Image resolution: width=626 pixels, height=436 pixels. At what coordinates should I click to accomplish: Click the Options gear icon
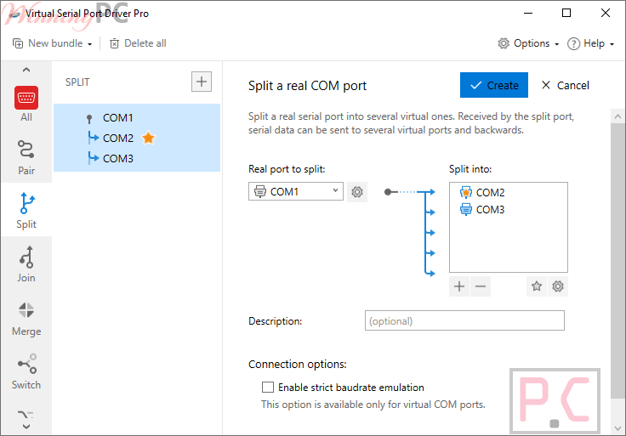504,43
